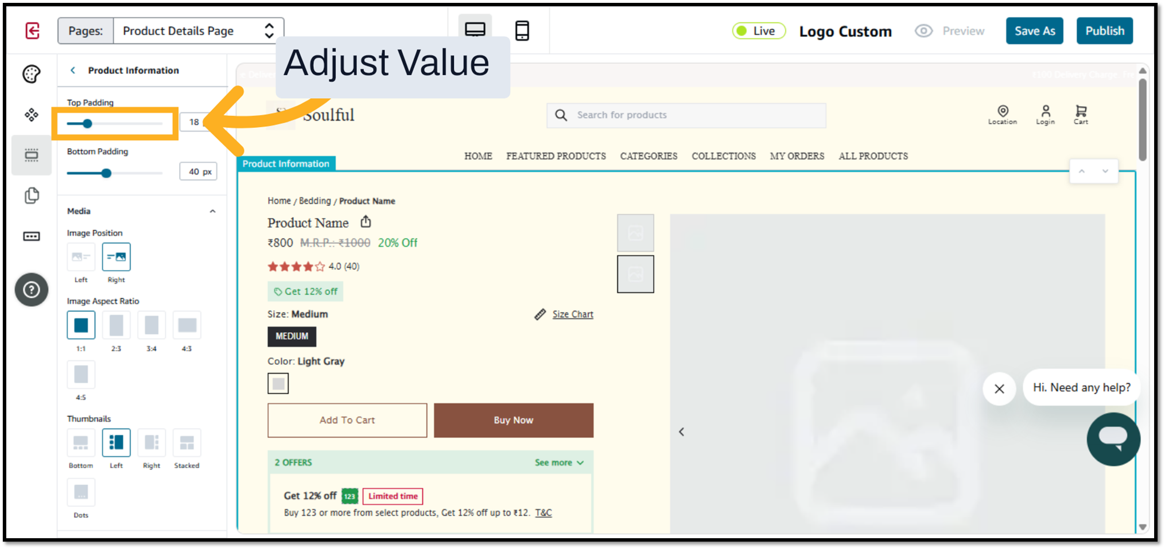The width and height of the screenshot is (1165, 549).
Task: Open the theme palette icon in sidebar
Action: click(x=32, y=74)
